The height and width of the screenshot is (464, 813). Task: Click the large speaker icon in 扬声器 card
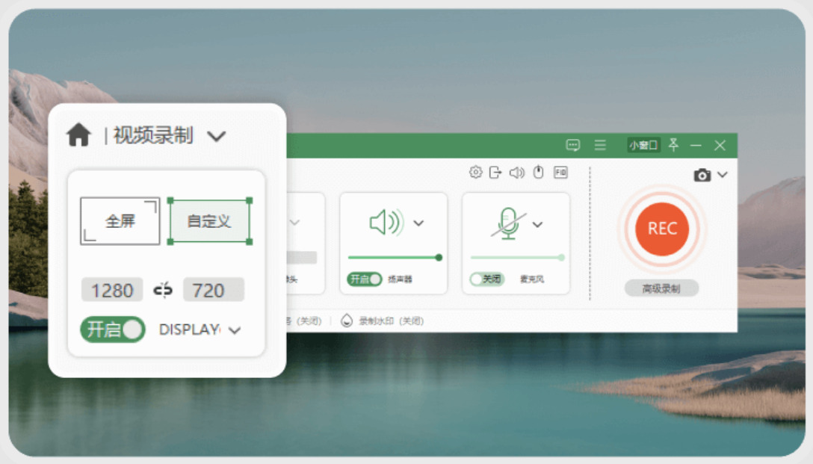pos(387,223)
